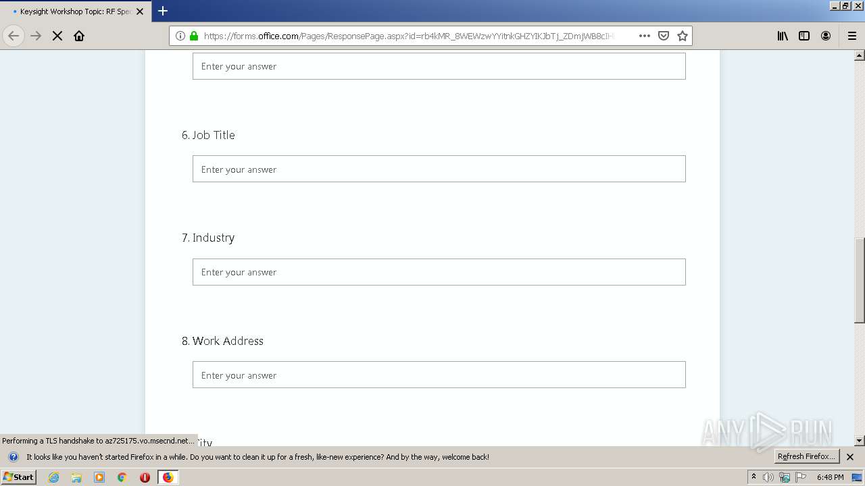Open the Firefox hamburger menu
Screen dimensions: 865x486
point(851,36)
